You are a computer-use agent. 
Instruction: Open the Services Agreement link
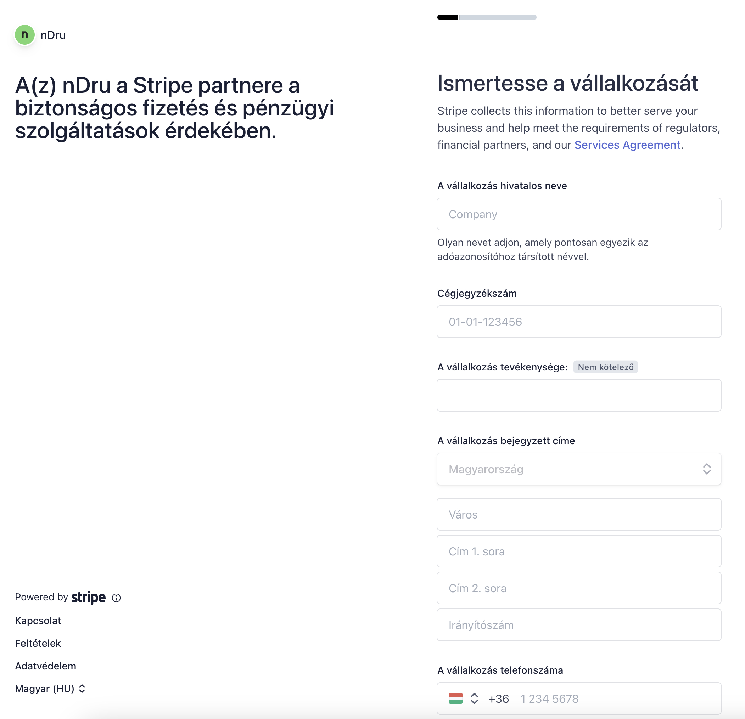pyautogui.click(x=627, y=145)
